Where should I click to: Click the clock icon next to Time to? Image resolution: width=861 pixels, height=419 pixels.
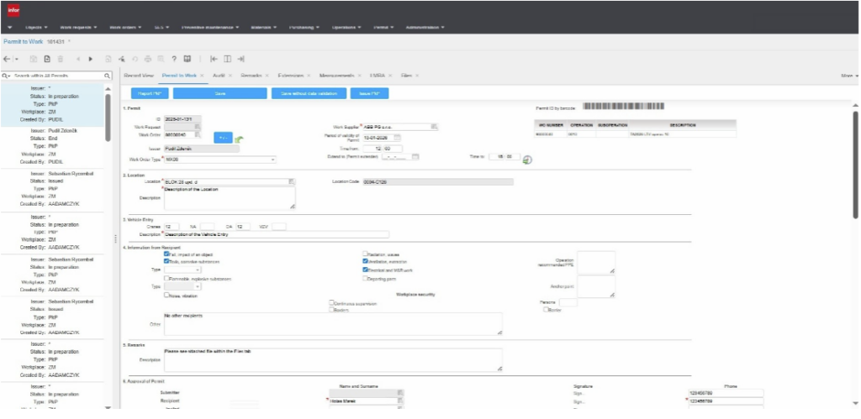[x=527, y=160]
